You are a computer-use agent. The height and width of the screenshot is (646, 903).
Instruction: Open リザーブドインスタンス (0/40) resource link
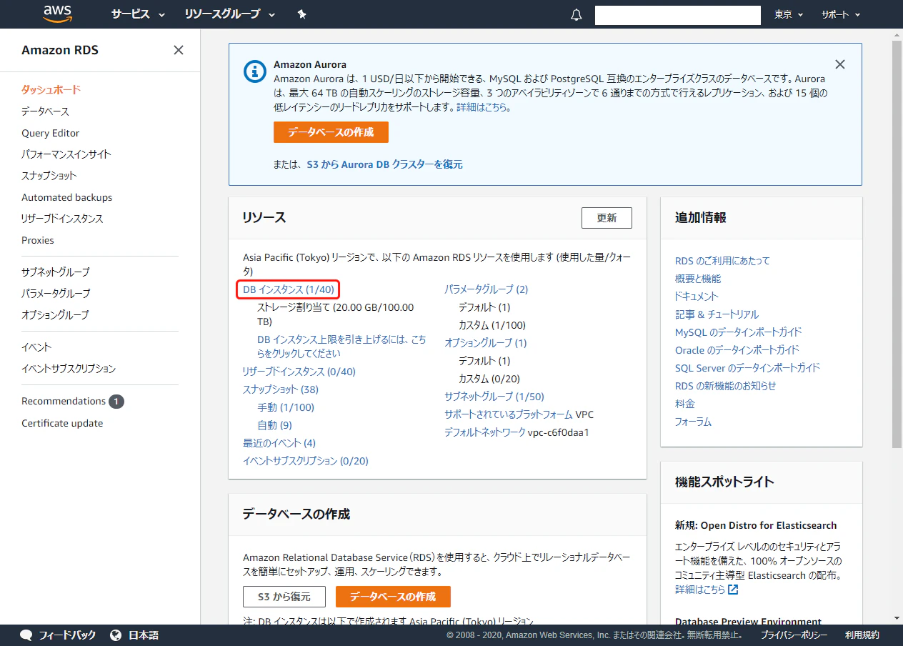click(x=299, y=372)
